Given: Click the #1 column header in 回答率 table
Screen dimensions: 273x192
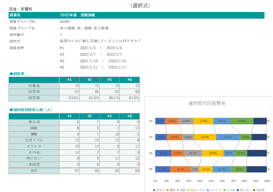Looking at the screenshot, I should pos(69,80).
